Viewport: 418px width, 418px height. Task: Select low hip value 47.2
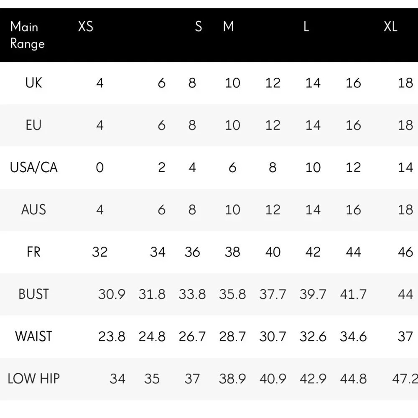[x=404, y=379]
